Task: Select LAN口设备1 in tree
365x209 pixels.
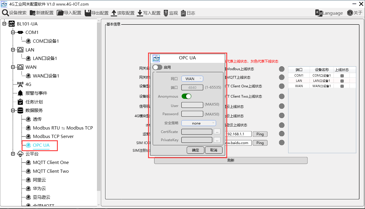Action: pos(45,58)
